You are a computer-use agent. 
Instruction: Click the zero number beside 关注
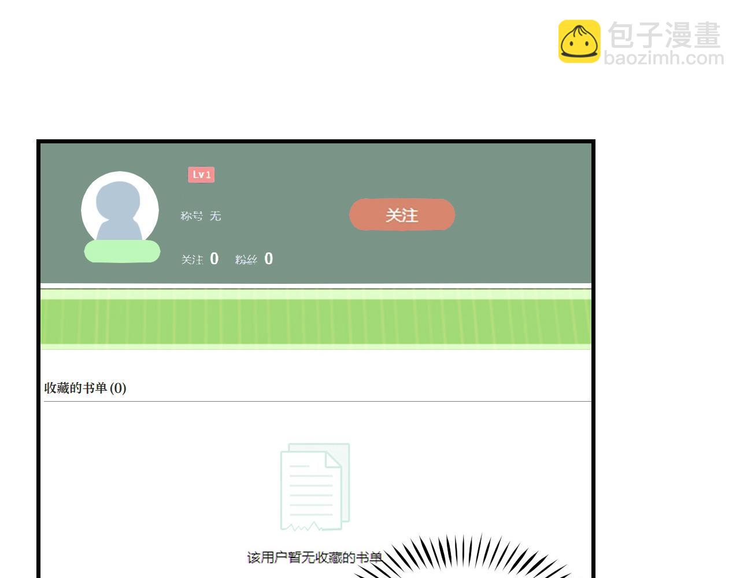click(214, 259)
